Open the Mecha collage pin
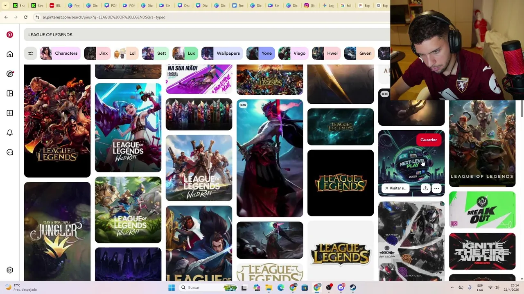 (411, 241)
